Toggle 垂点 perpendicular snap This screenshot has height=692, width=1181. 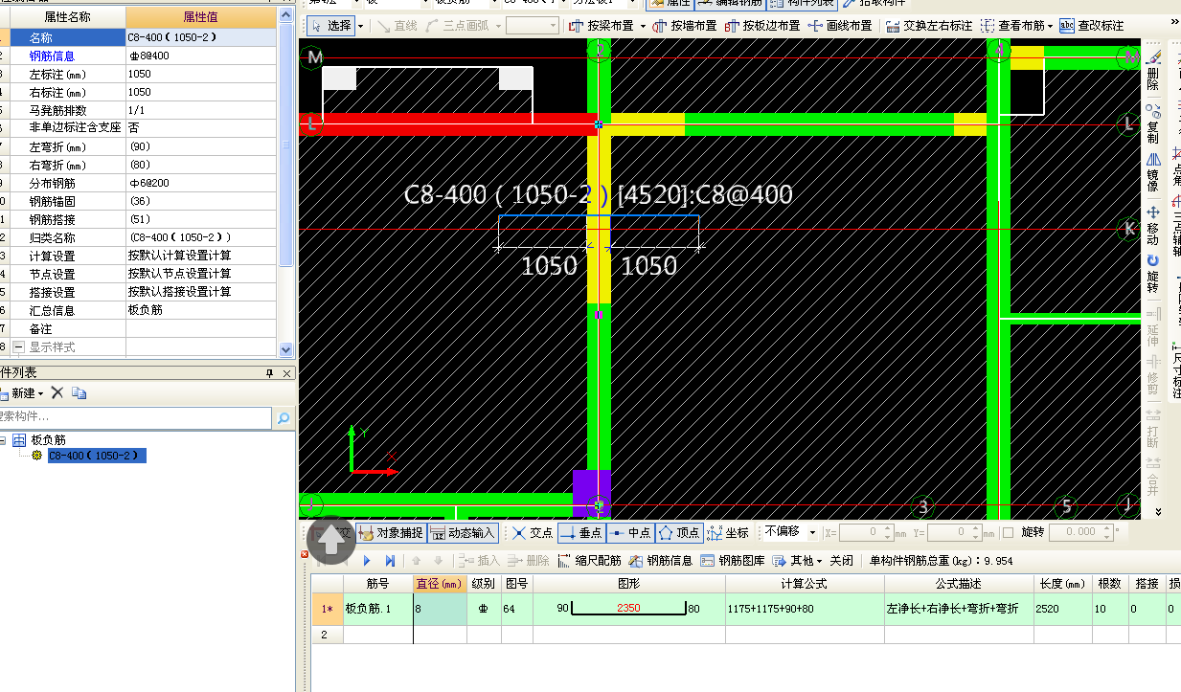click(581, 533)
